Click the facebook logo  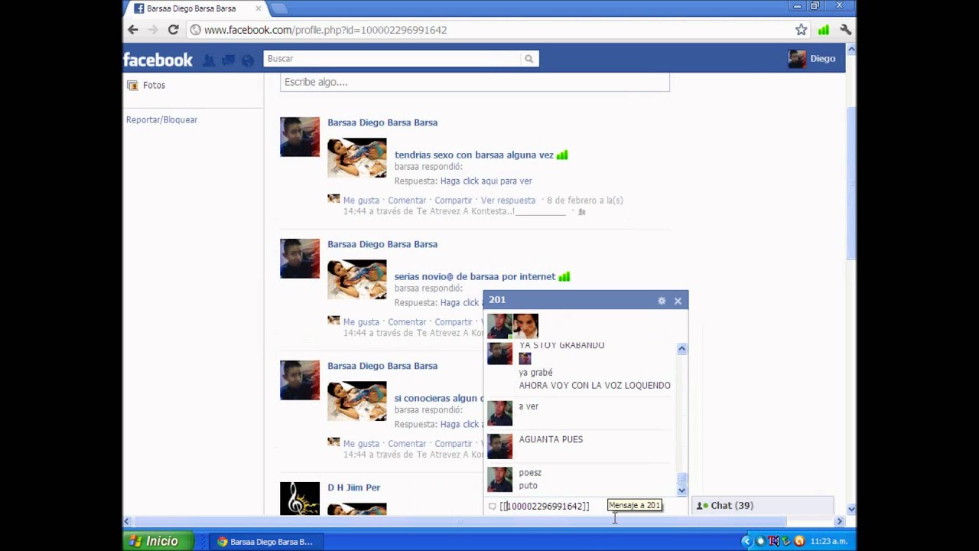(x=158, y=60)
